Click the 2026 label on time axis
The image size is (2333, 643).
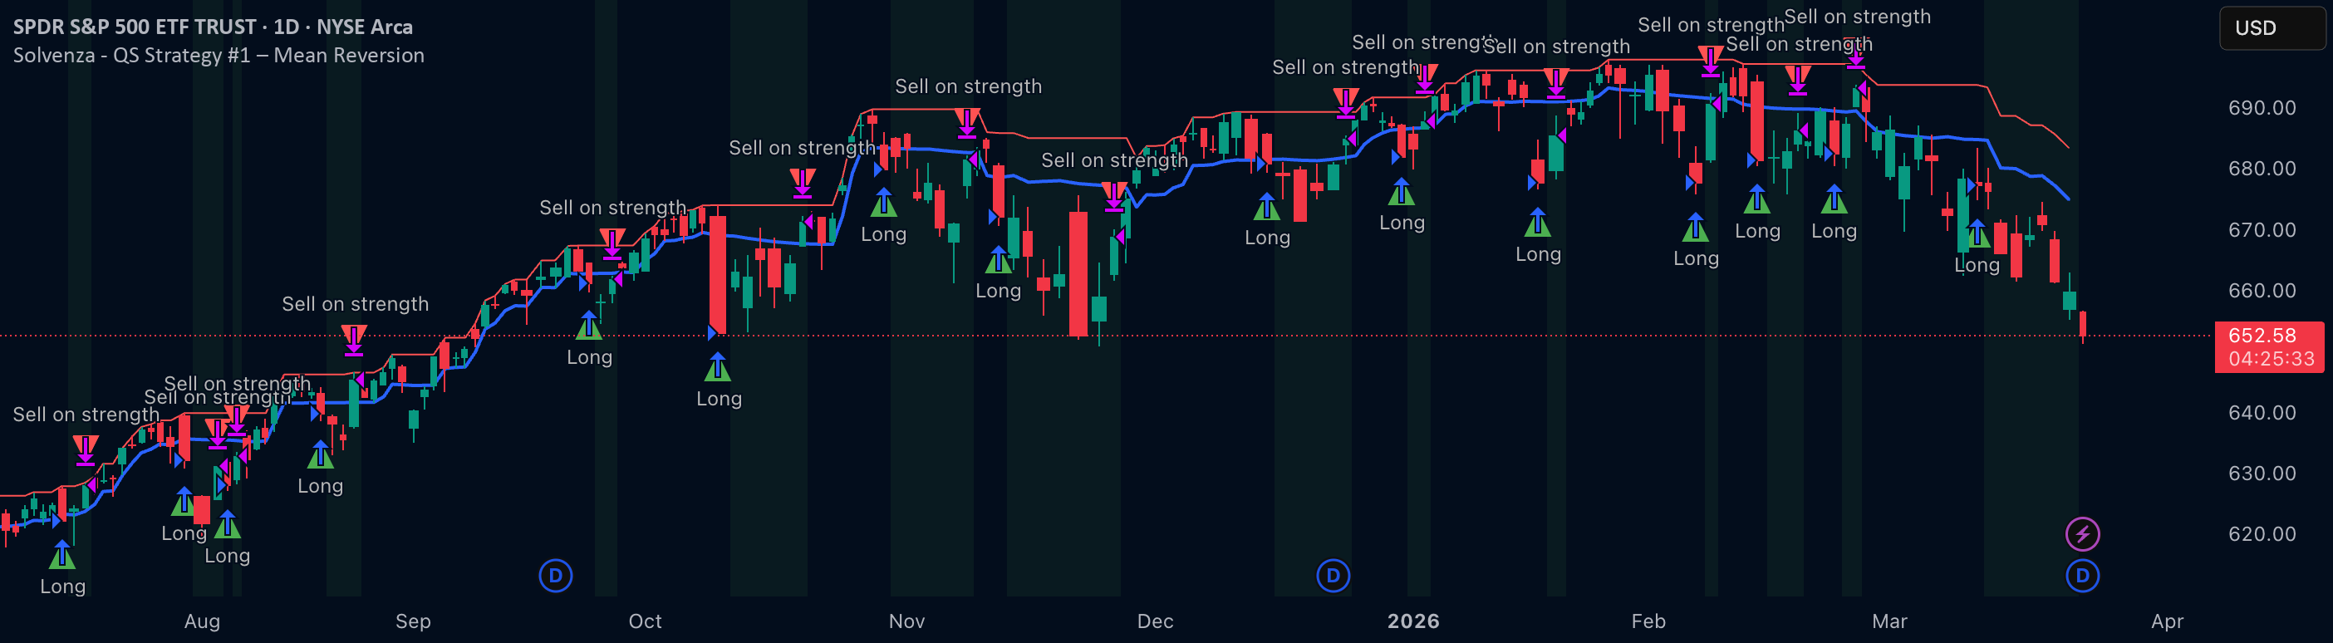1412,621
